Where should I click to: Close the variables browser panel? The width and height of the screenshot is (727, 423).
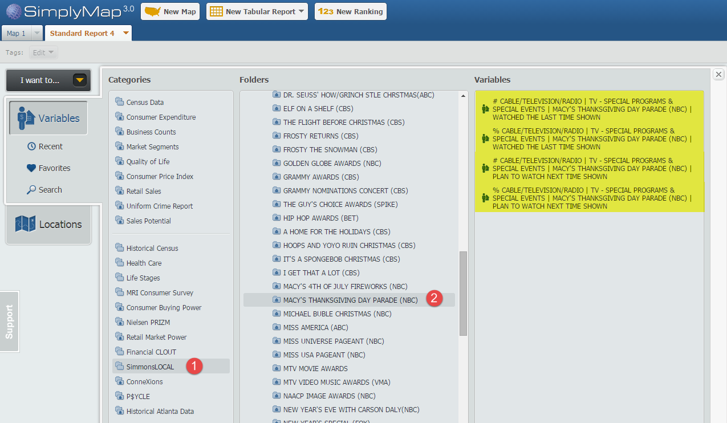[x=718, y=74]
